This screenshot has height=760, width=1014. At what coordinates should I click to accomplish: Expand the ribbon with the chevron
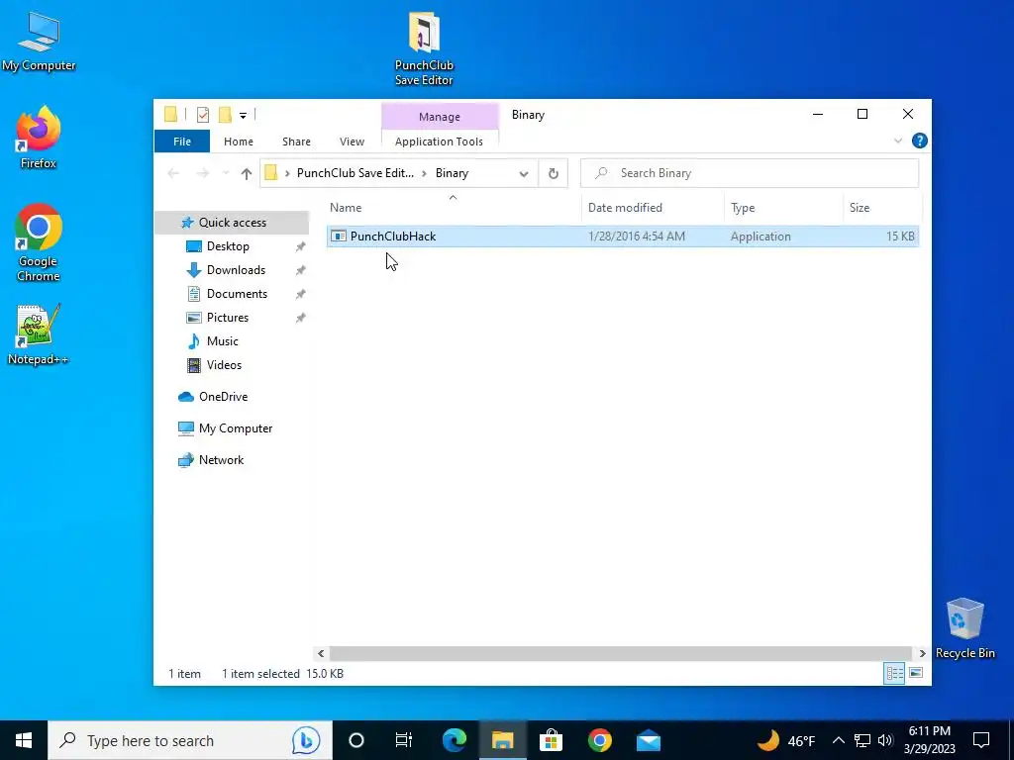click(x=897, y=141)
